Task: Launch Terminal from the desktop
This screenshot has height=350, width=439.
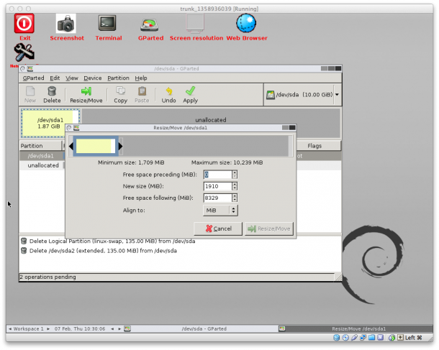Action: (107, 23)
